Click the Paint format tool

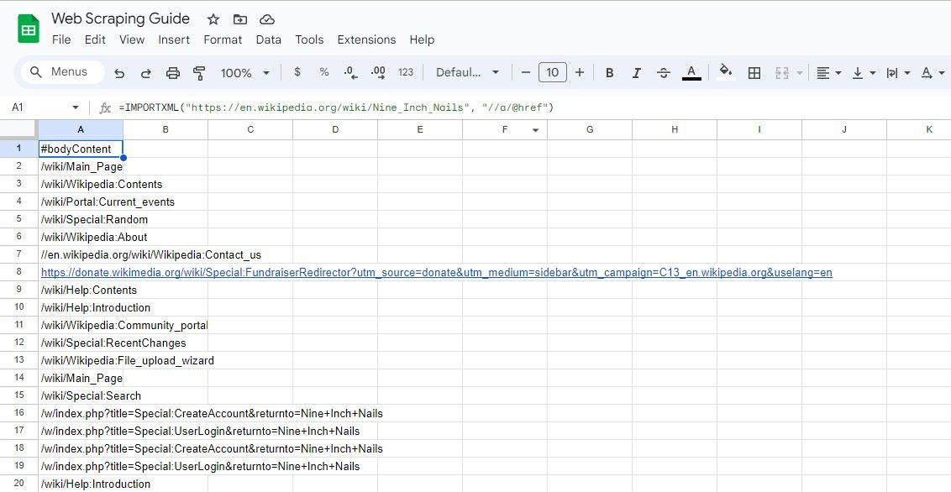tap(199, 72)
